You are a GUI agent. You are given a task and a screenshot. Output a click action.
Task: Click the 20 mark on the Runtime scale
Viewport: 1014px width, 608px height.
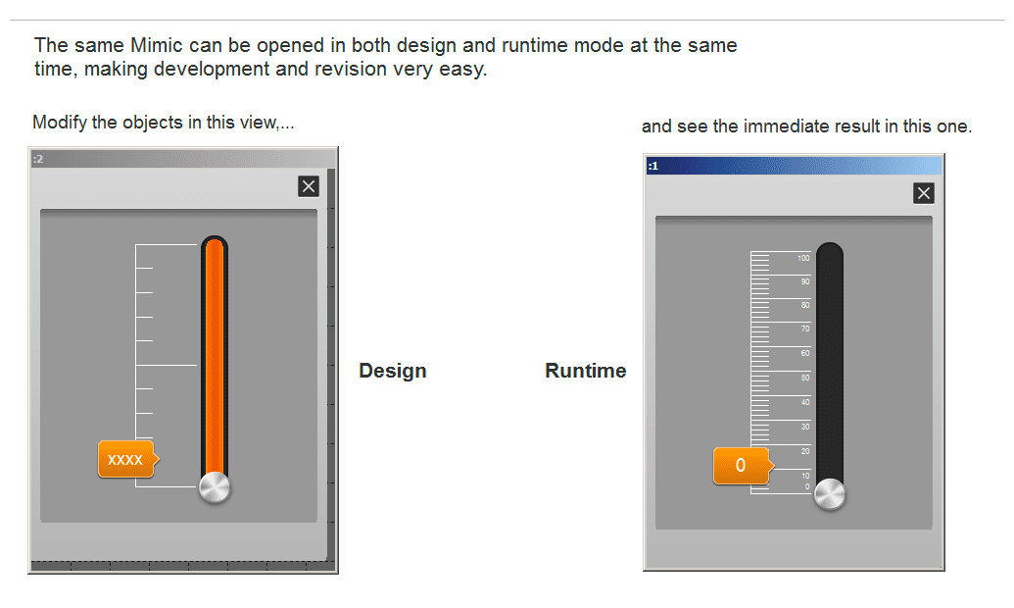click(804, 450)
